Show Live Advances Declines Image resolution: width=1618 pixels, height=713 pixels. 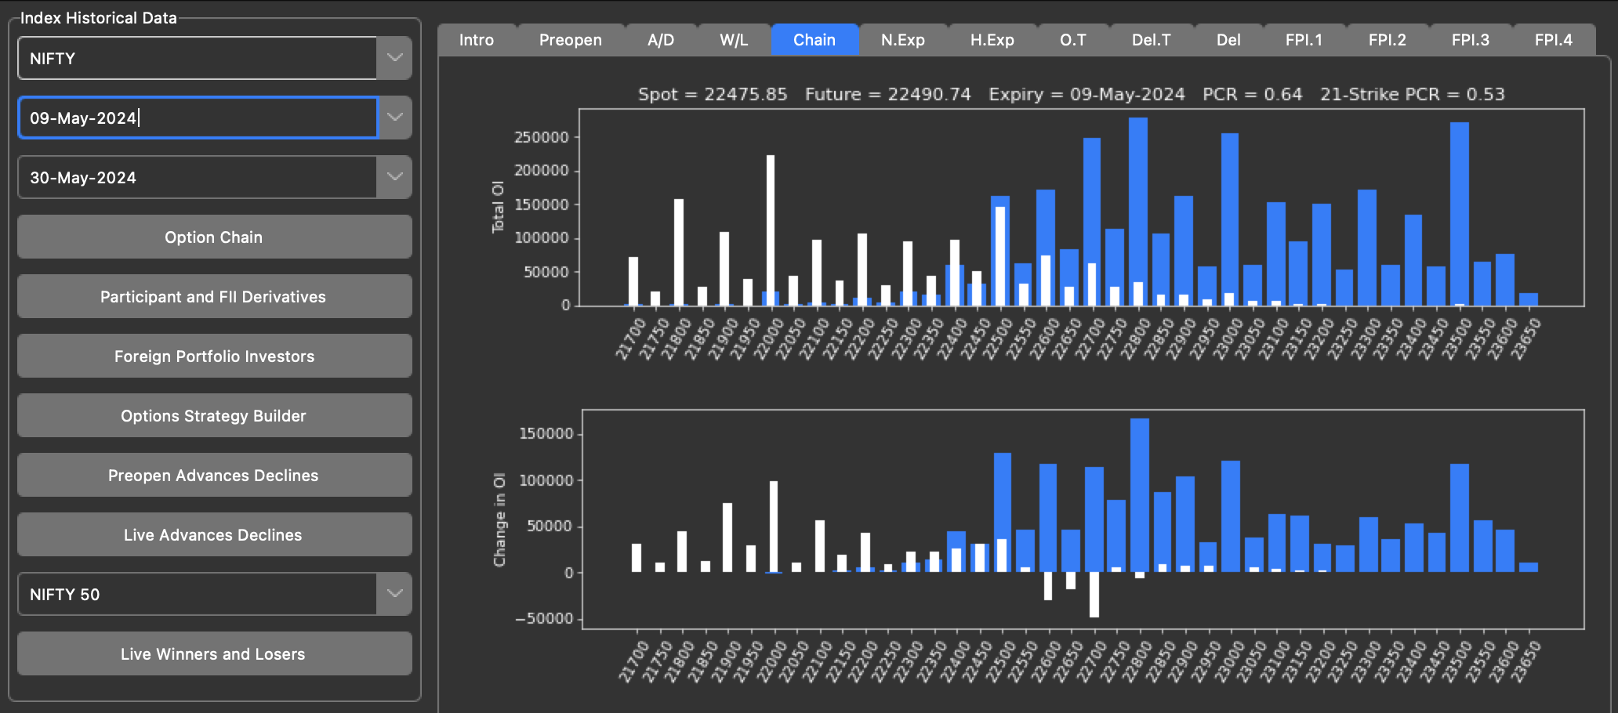214,534
